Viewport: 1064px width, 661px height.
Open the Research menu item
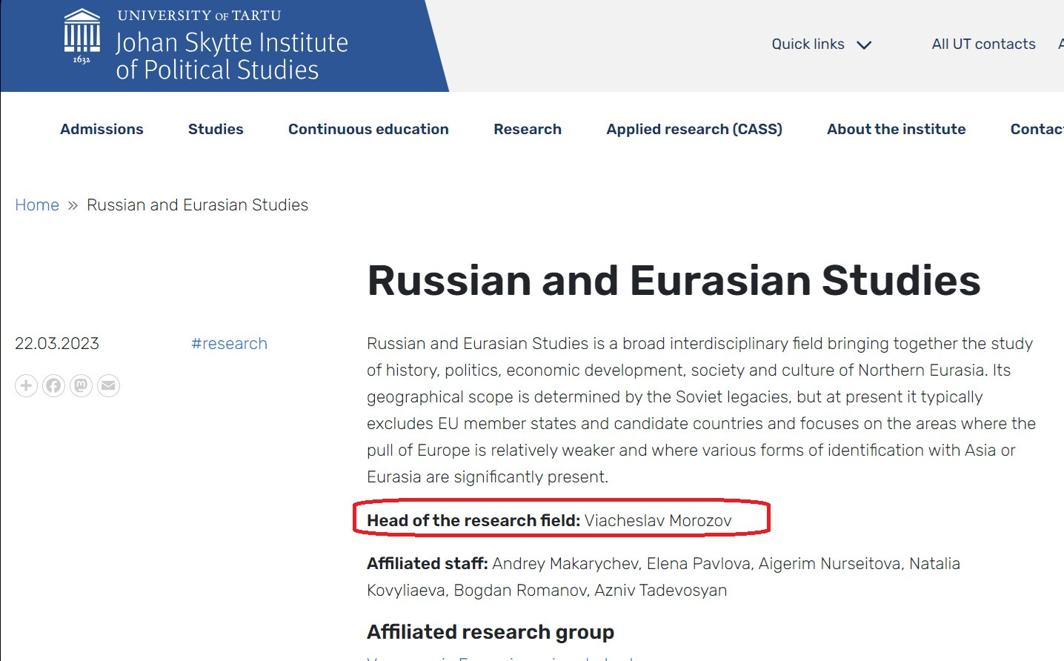pyautogui.click(x=528, y=129)
